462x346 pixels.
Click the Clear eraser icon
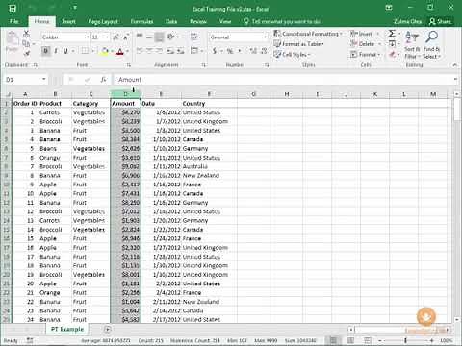pos(392,55)
